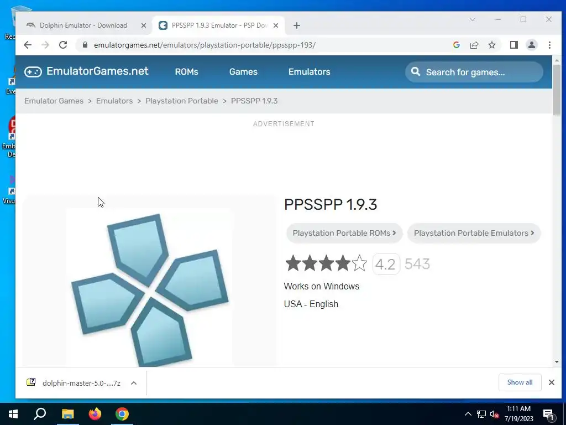This screenshot has width=566, height=425.
Task: Select the PPSSPP 1.9.3 Emulator tab
Action: tap(219, 25)
